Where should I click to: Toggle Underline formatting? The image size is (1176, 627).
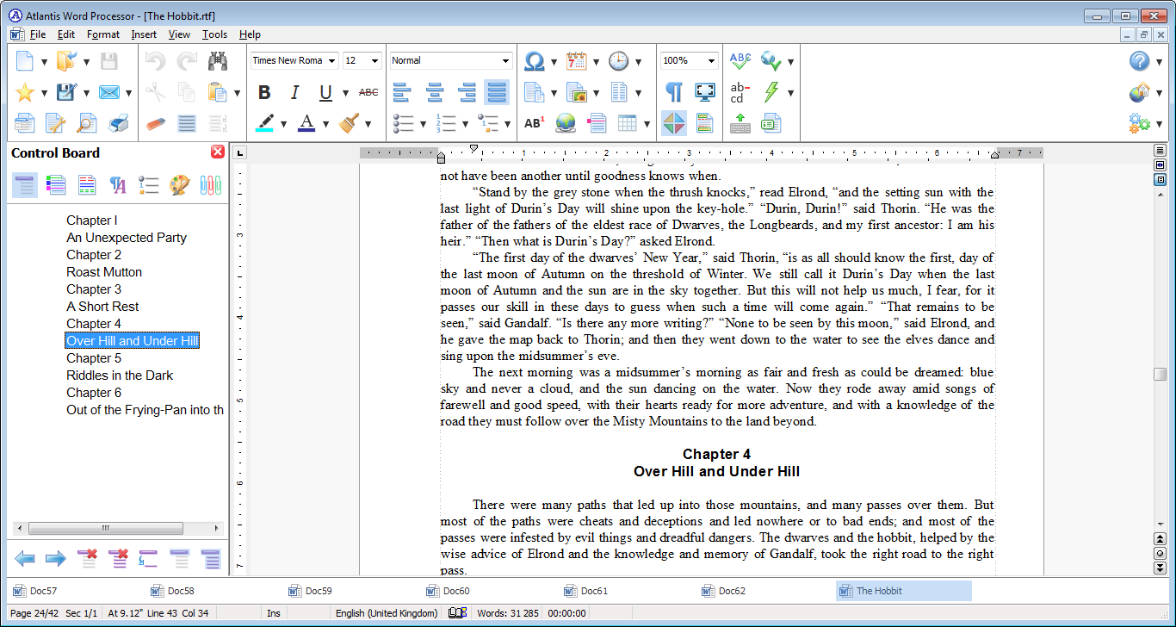(x=325, y=92)
